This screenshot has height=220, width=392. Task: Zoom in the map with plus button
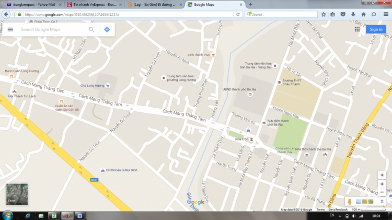pos(382,184)
